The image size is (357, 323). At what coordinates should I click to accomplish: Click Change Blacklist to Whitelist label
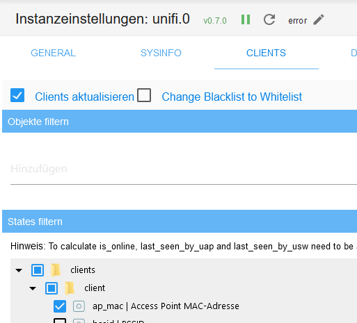[x=232, y=97]
